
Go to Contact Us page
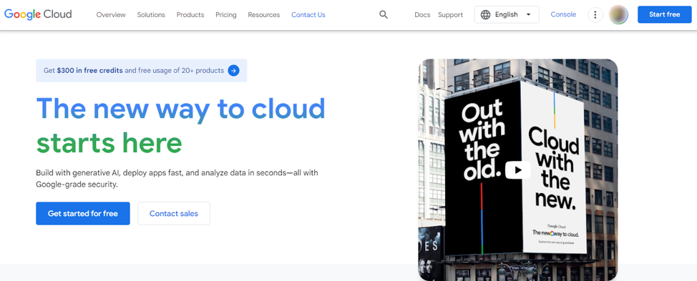pyautogui.click(x=308, y=14)
